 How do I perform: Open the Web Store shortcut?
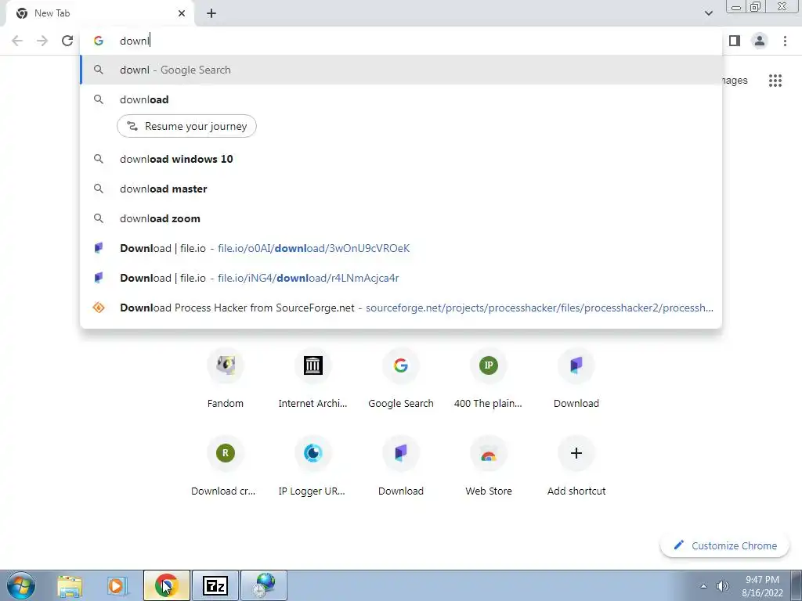point(489,466)
